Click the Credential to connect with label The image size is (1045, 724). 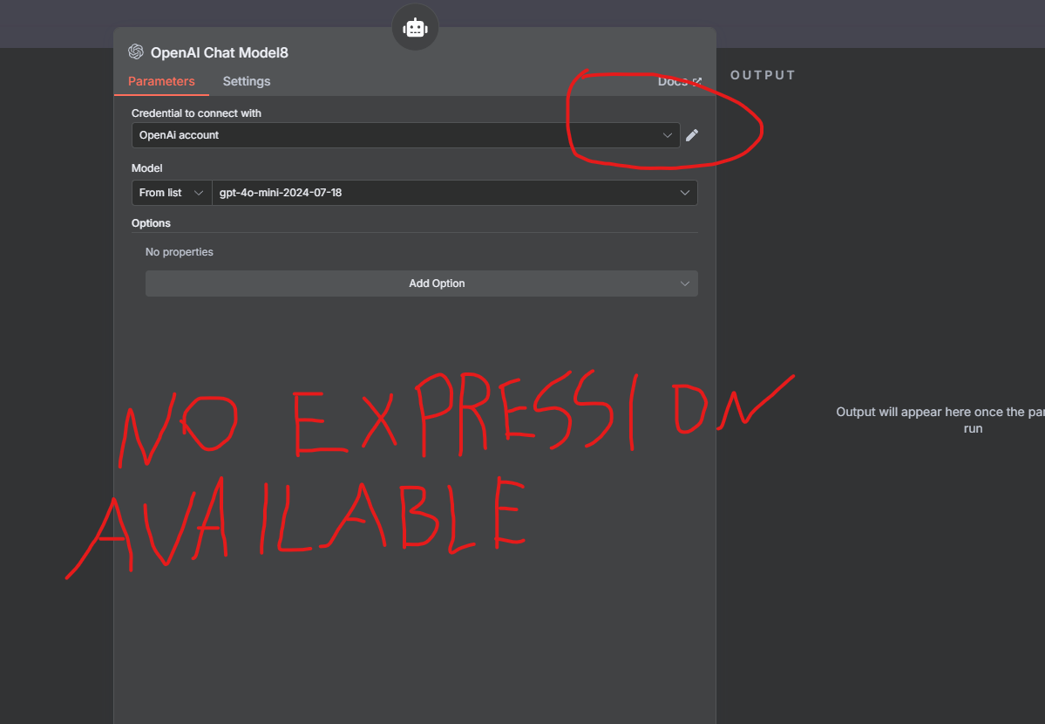pyautogui.click(x=196, y=113)
